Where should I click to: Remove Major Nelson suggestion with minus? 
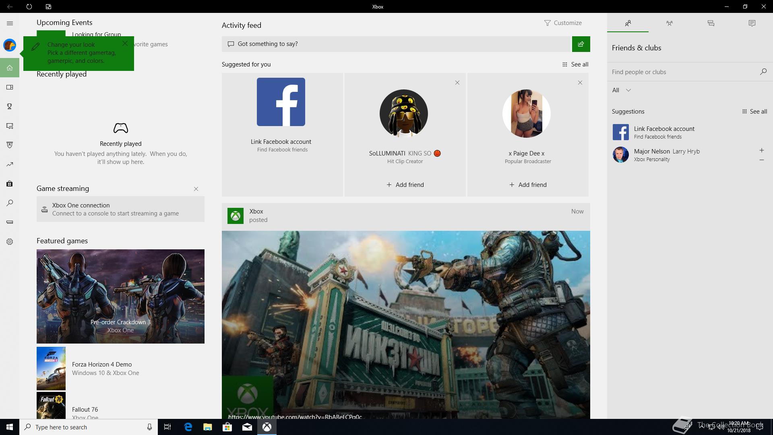point(761,160)
